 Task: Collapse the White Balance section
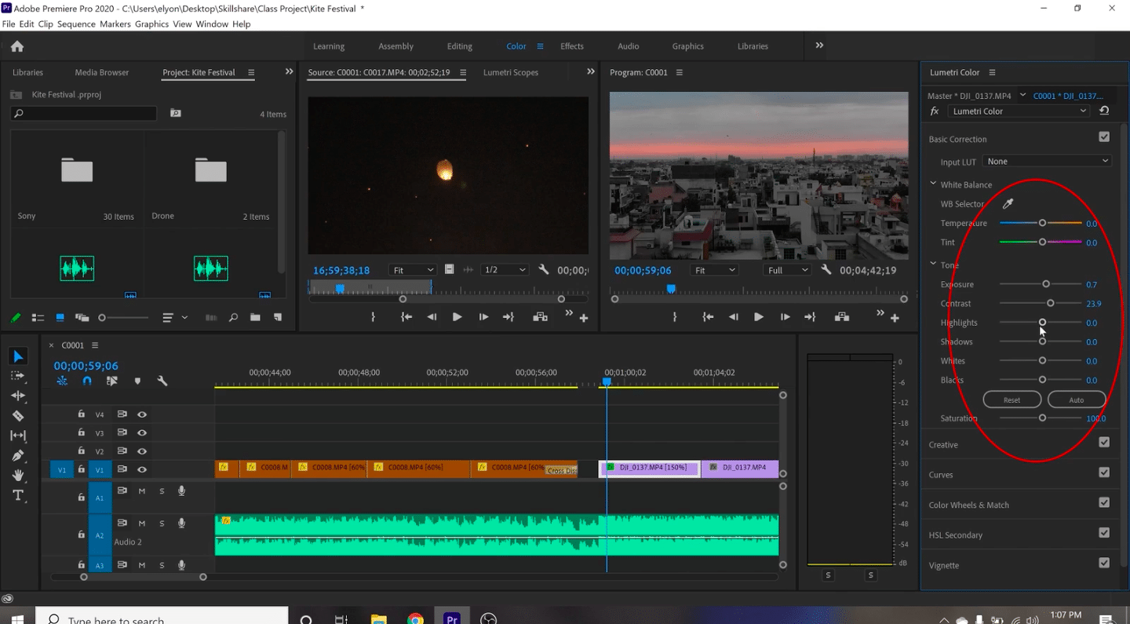pyautogui.click(x=934, y=184)
